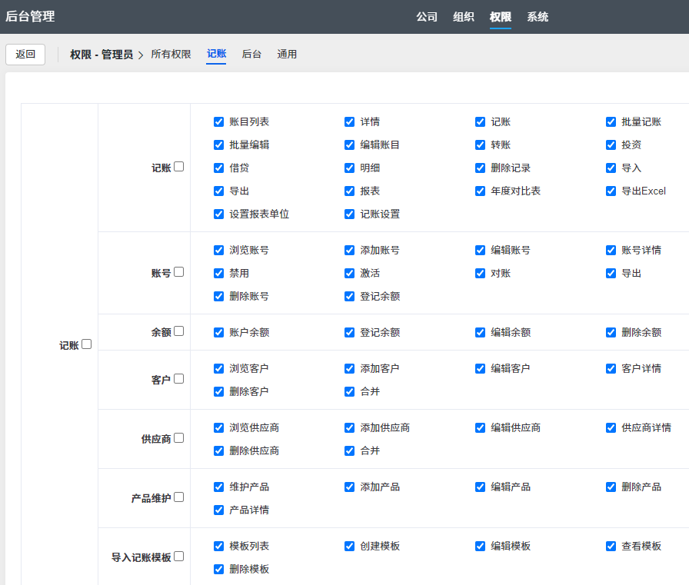Uncheck the 删除模板 permission
The height and width of the screenshot is (585, 689).
pos(219,569)
